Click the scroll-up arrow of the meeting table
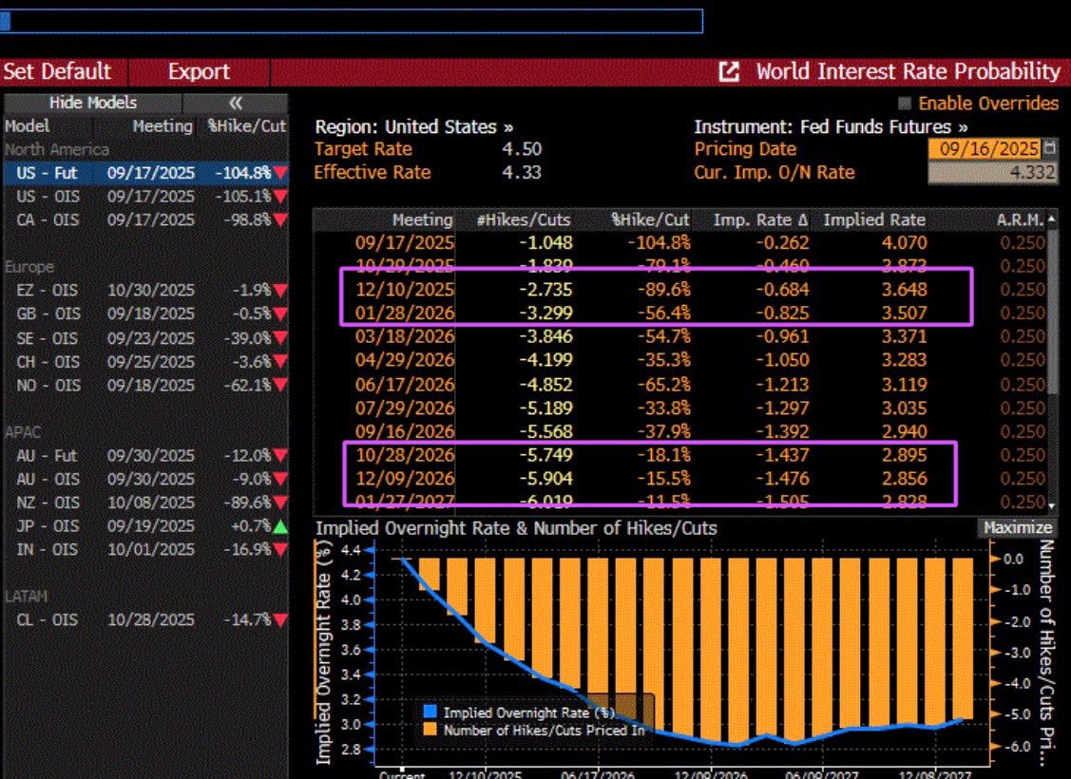This screenshot has height=779, width=1071. tap(1050, 220)
